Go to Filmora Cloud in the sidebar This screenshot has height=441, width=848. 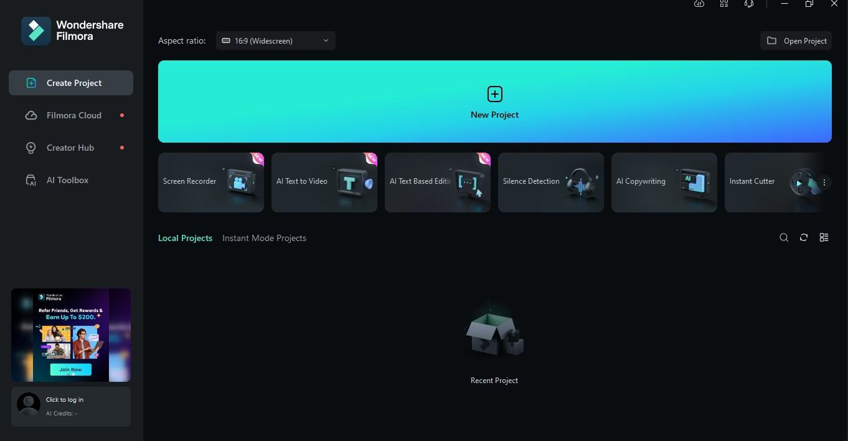point(71,115)
